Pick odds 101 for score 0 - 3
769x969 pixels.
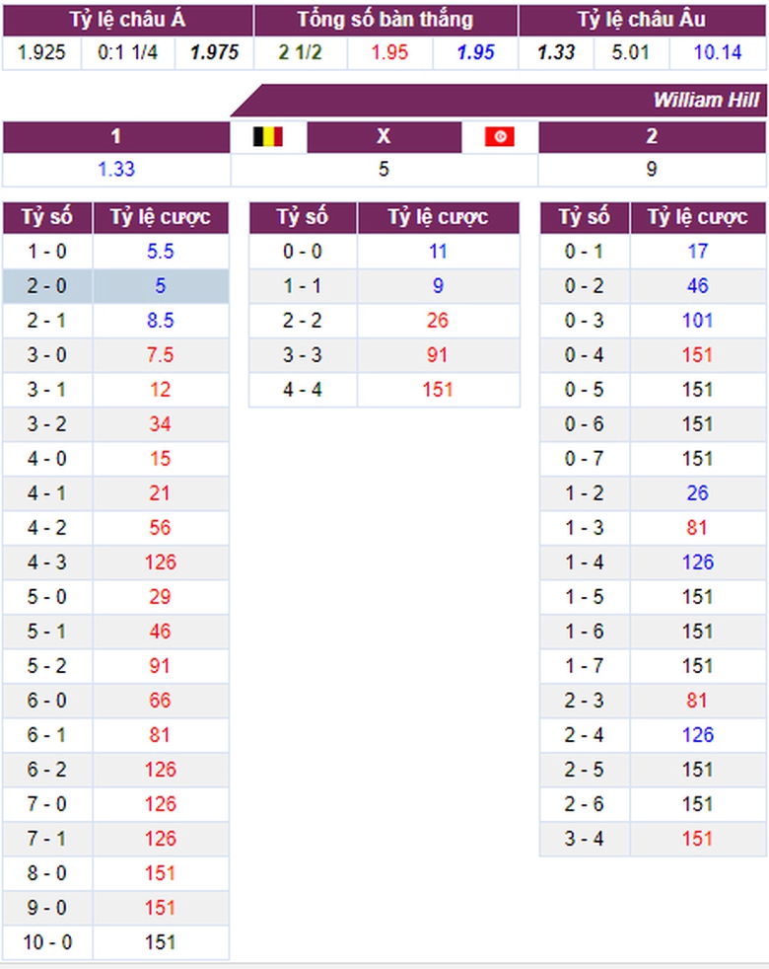pos(697,321)
